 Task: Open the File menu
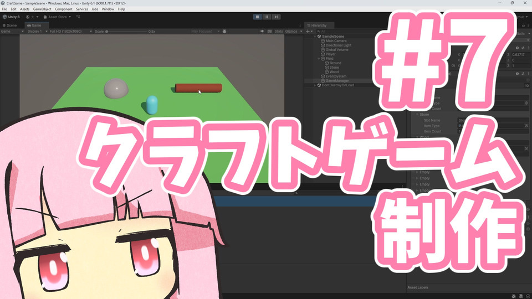pos(4,9)
